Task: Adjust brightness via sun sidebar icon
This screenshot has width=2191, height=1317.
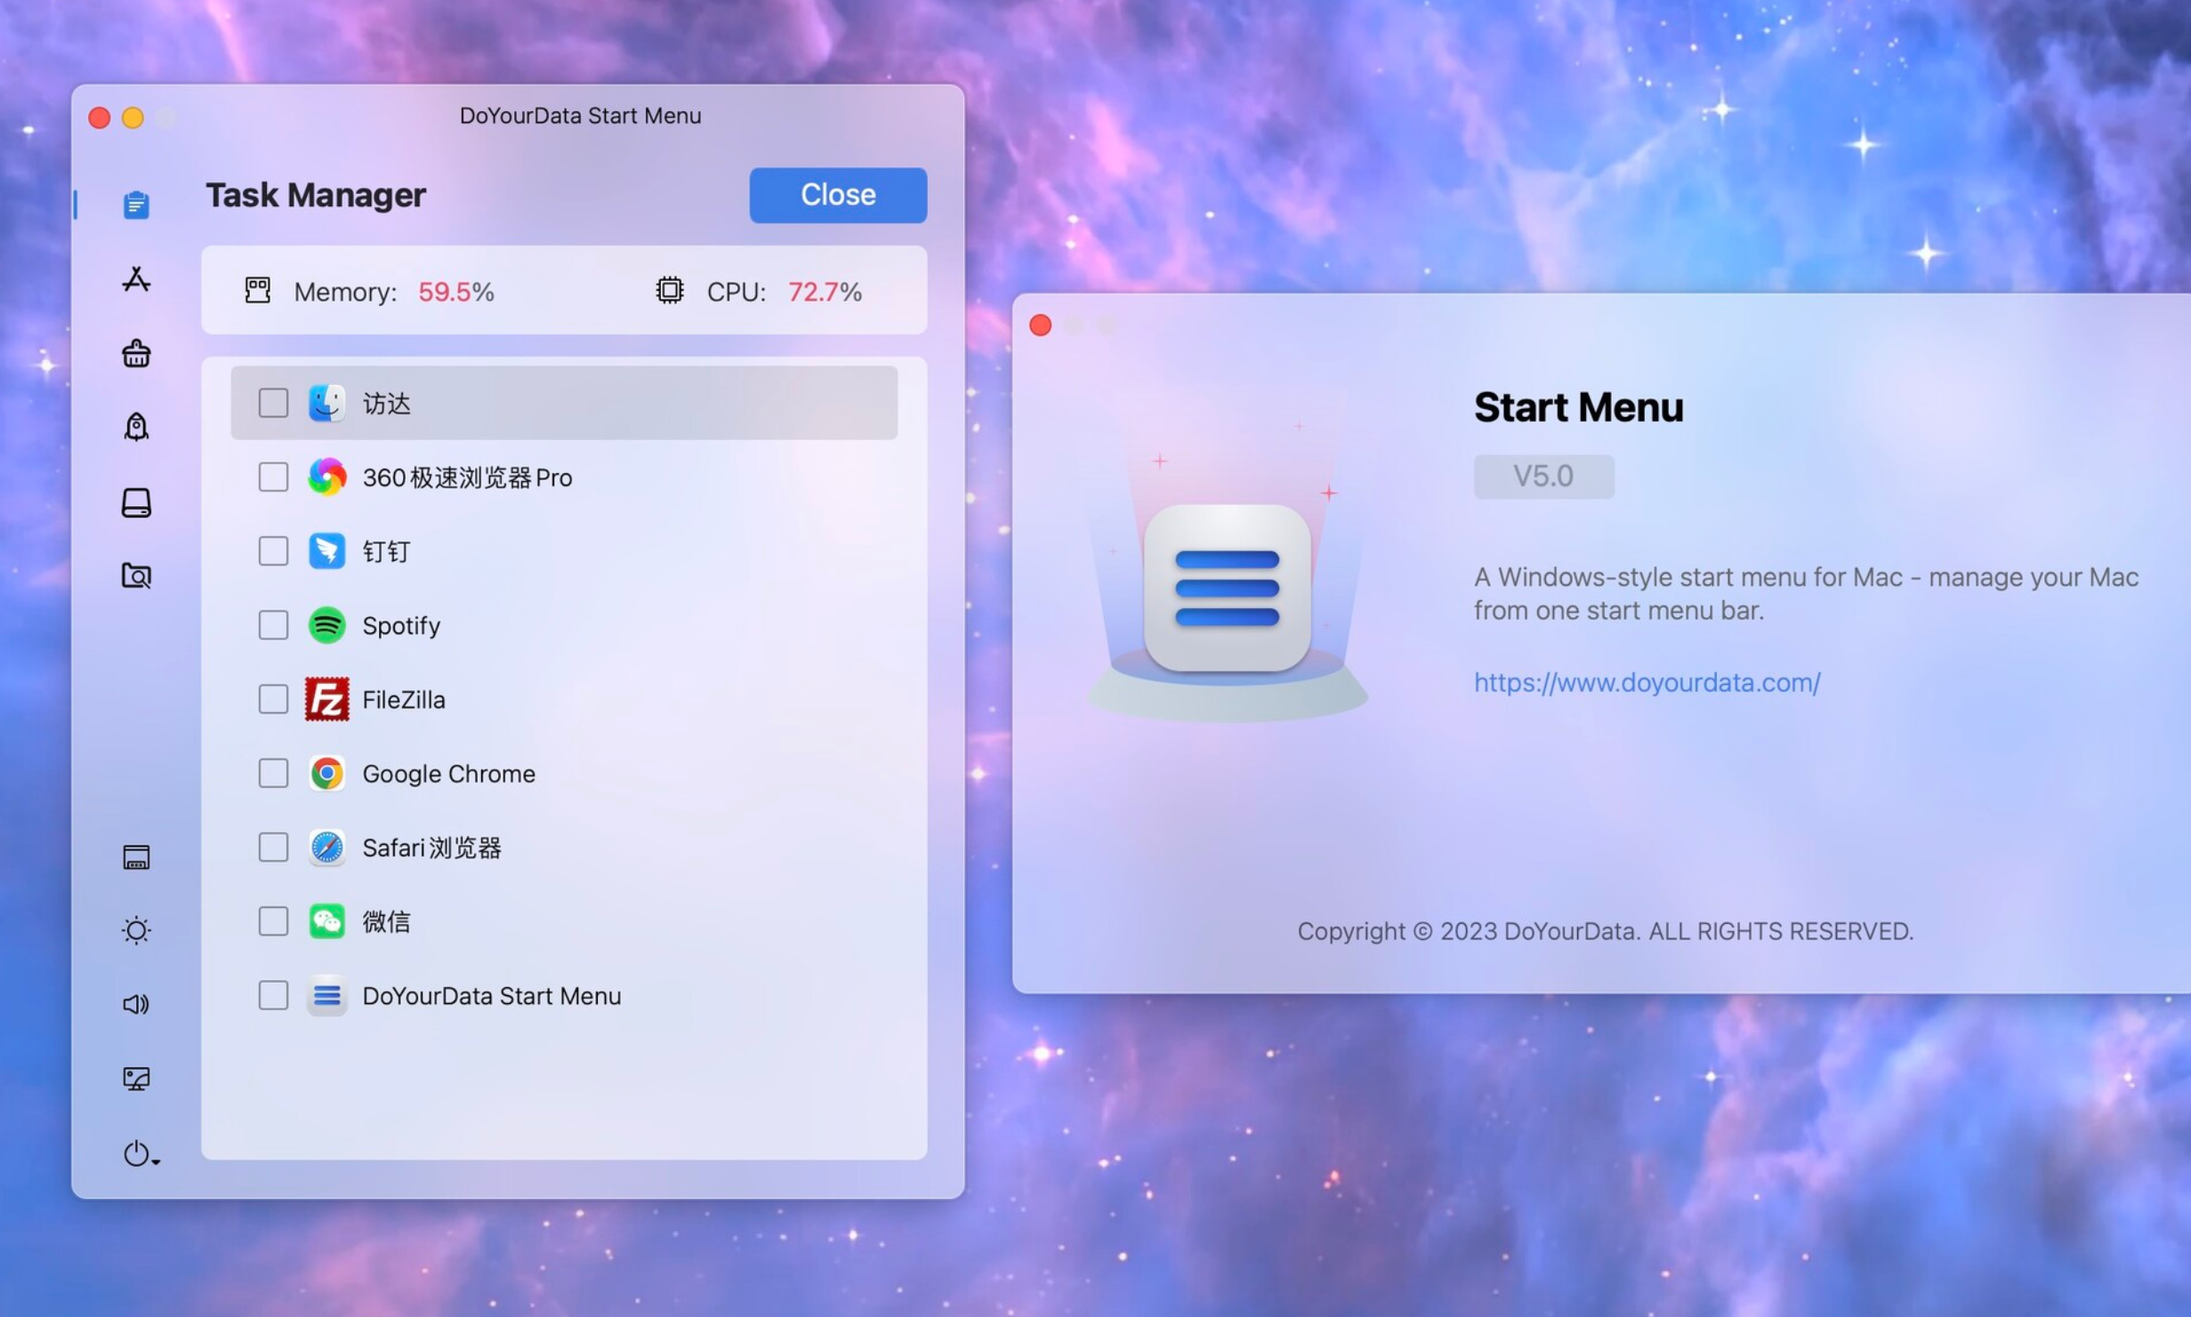Action: tap(136, 930)
